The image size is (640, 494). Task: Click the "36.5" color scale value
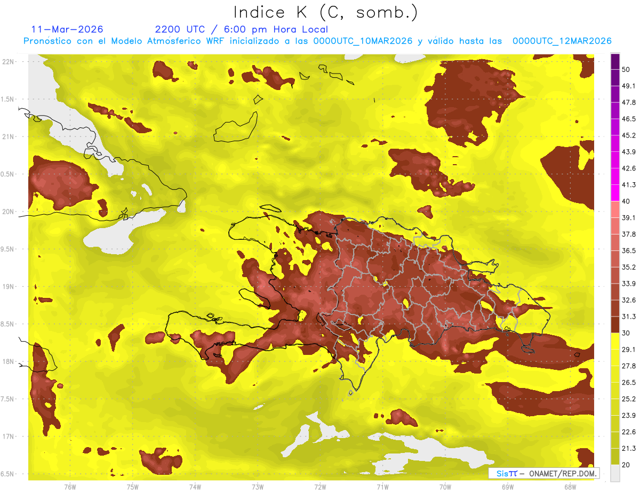[629, 251]
